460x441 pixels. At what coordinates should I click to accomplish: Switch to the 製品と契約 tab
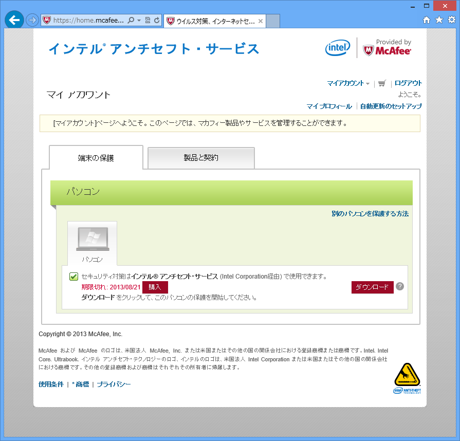click(201, 158)
